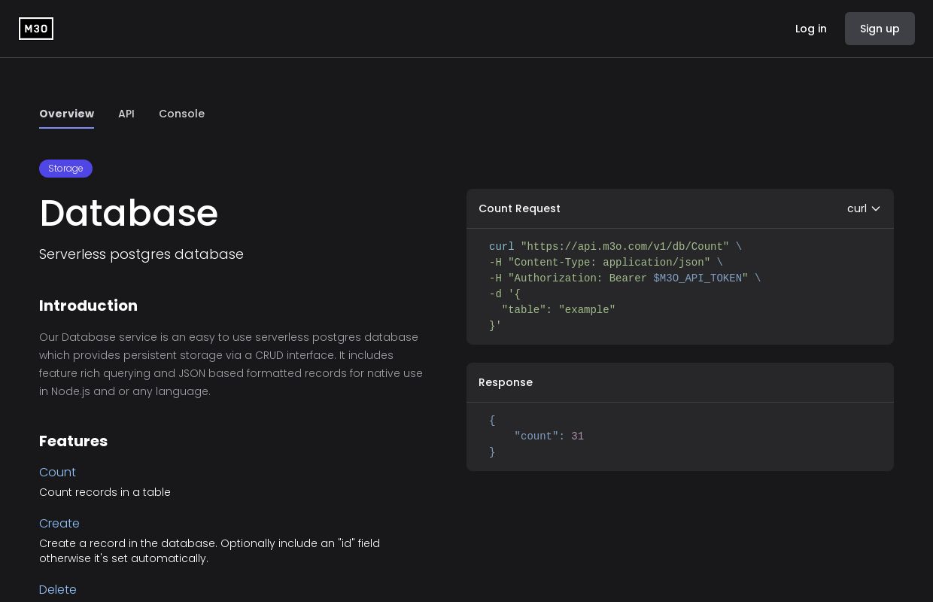
Task: Open the Console tab
Action: click(x=181, y=114)
